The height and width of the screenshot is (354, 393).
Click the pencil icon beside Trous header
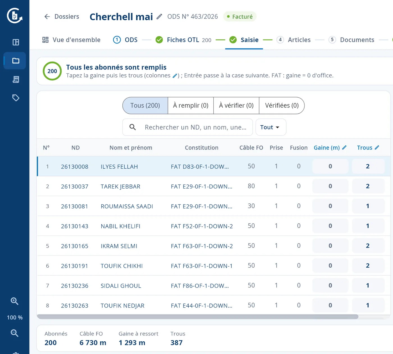(377, 147)
